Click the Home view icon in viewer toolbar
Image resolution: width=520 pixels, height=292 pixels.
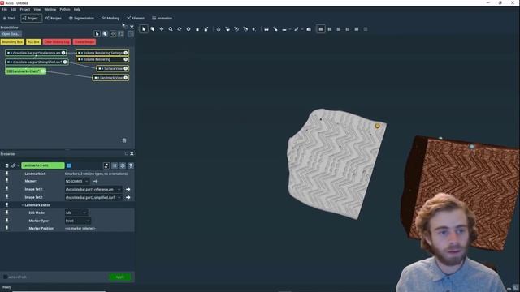197,29
